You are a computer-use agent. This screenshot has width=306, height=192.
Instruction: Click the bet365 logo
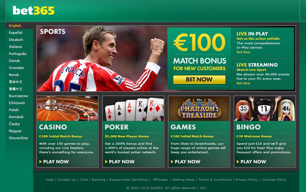34,10
